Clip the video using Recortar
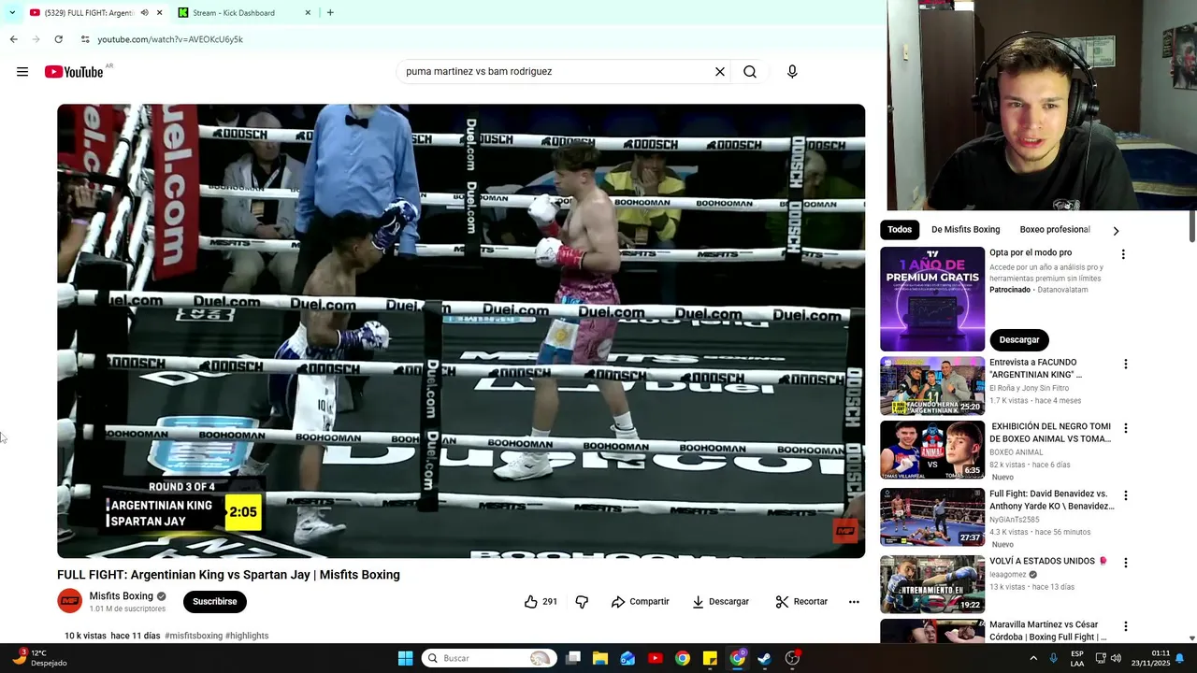1197x673 pixels. (802, 602)
